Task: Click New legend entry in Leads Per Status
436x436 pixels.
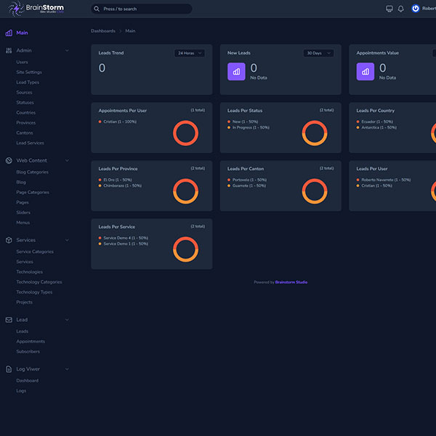Action: [x=243, y=122]
